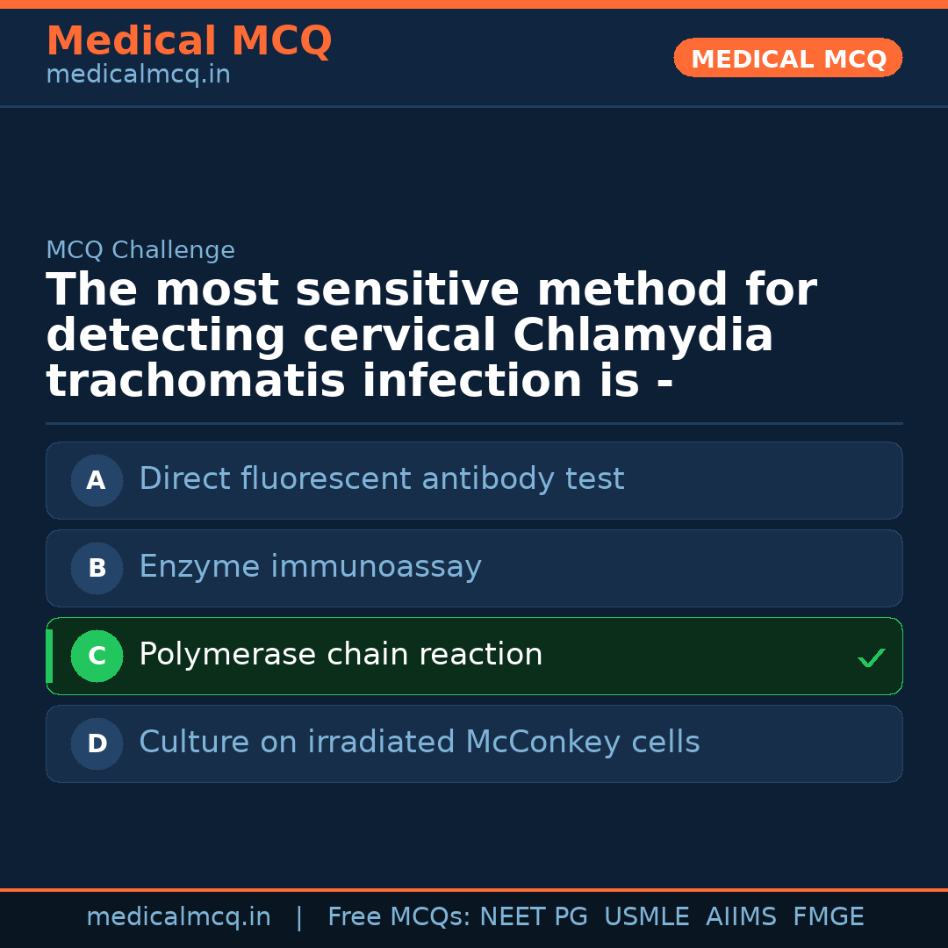Viewport: 948px width, 948px height.
Task: Click the letter B circle badge
Action: click(97, 568)
